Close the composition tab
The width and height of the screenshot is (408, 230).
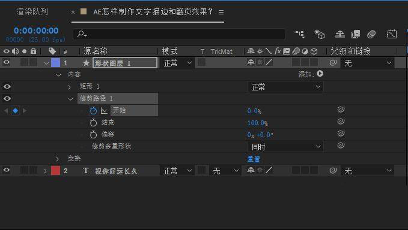[x=73, y=12]
